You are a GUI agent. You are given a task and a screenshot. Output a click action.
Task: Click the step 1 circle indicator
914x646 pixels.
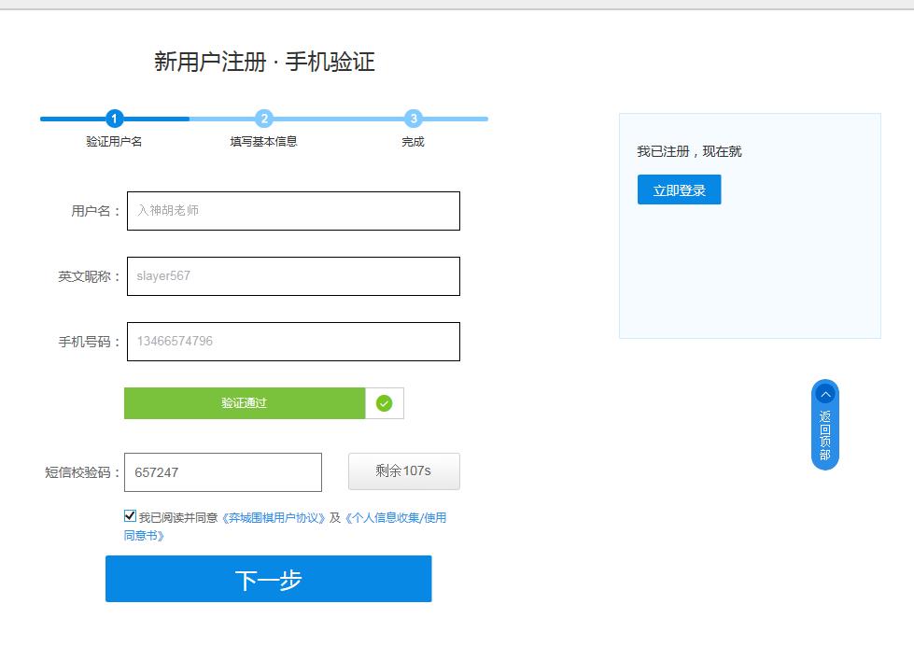click(114, 119)
